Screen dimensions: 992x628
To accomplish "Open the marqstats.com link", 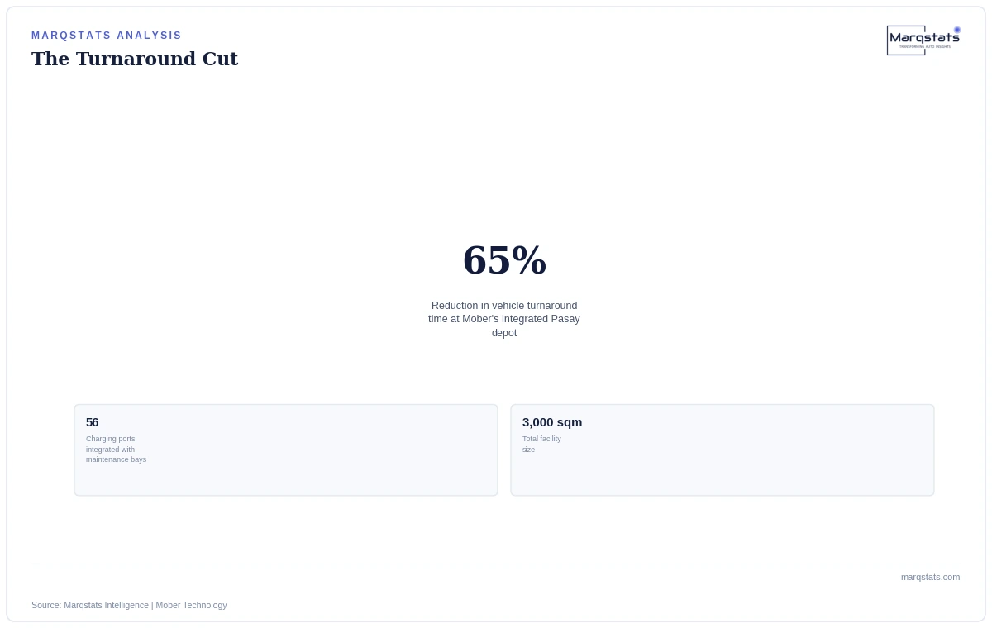I will [930, 577].
